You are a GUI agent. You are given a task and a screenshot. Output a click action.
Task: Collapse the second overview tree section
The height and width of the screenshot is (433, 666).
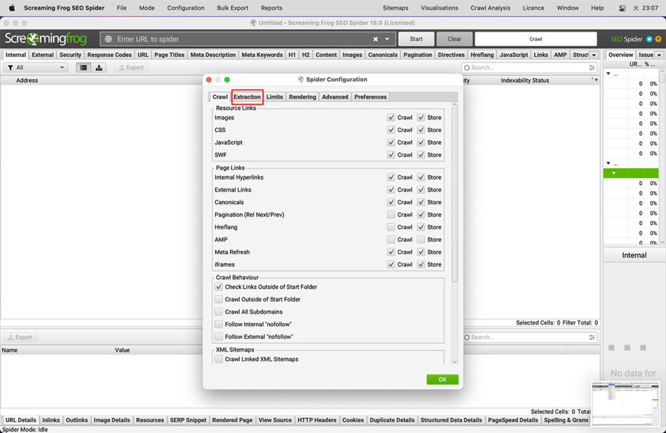(608, 163)
